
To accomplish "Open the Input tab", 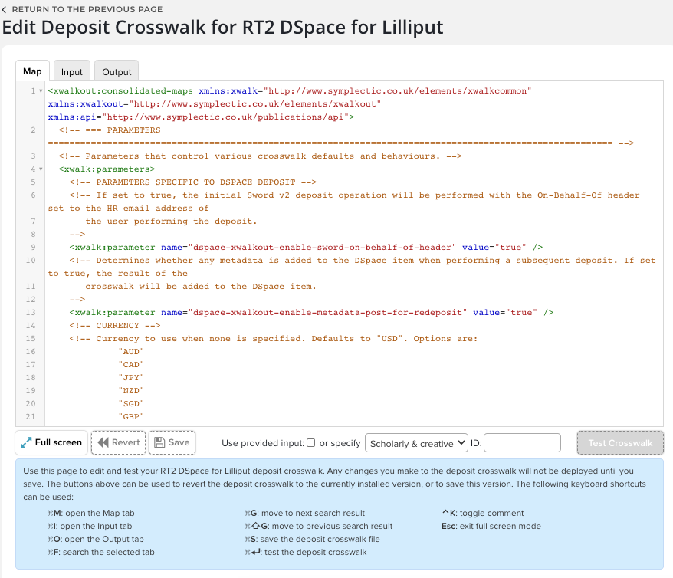I will (x=72, y=71).
